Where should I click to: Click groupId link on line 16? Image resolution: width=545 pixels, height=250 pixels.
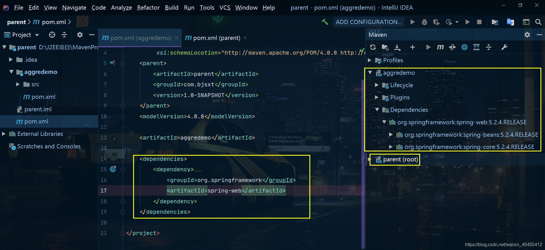(x=280, y=180)
